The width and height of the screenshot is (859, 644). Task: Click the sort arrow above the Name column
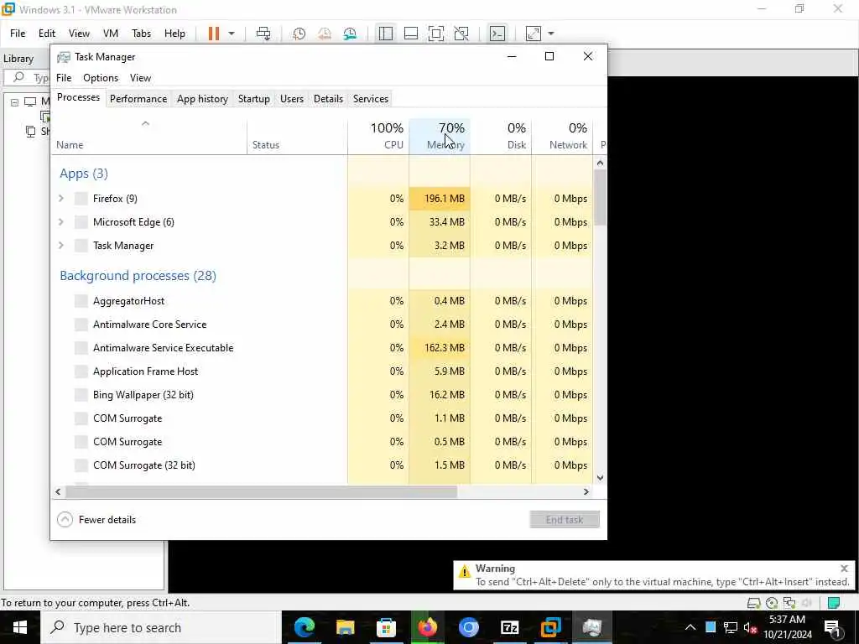145,124
